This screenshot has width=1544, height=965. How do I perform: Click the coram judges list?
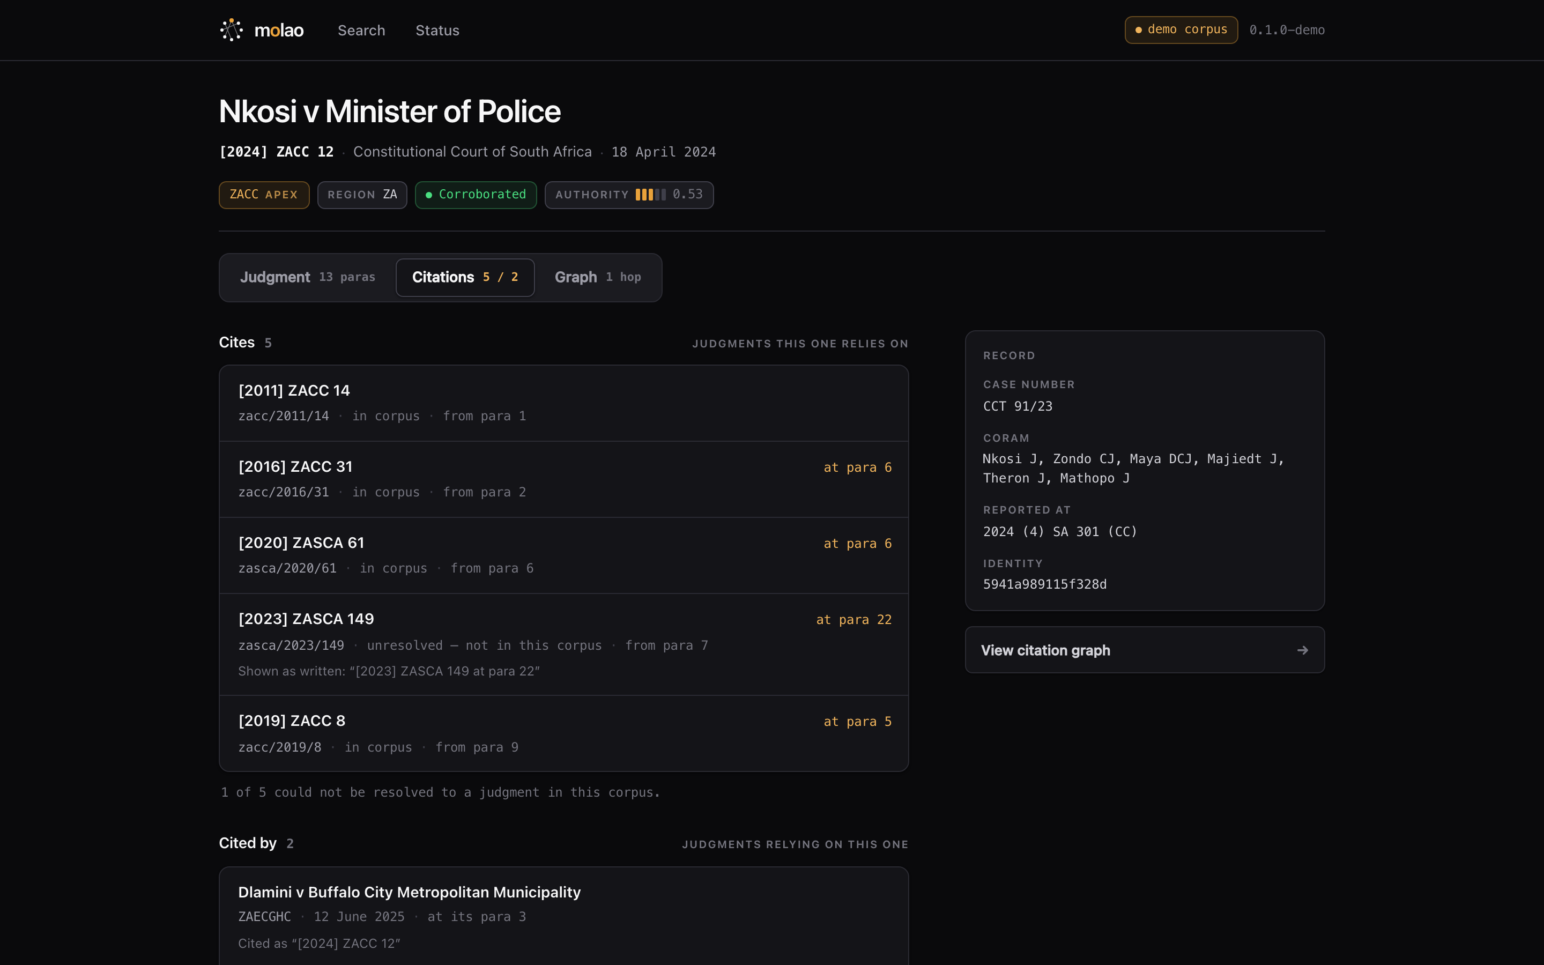click(x=1133, y=469)
